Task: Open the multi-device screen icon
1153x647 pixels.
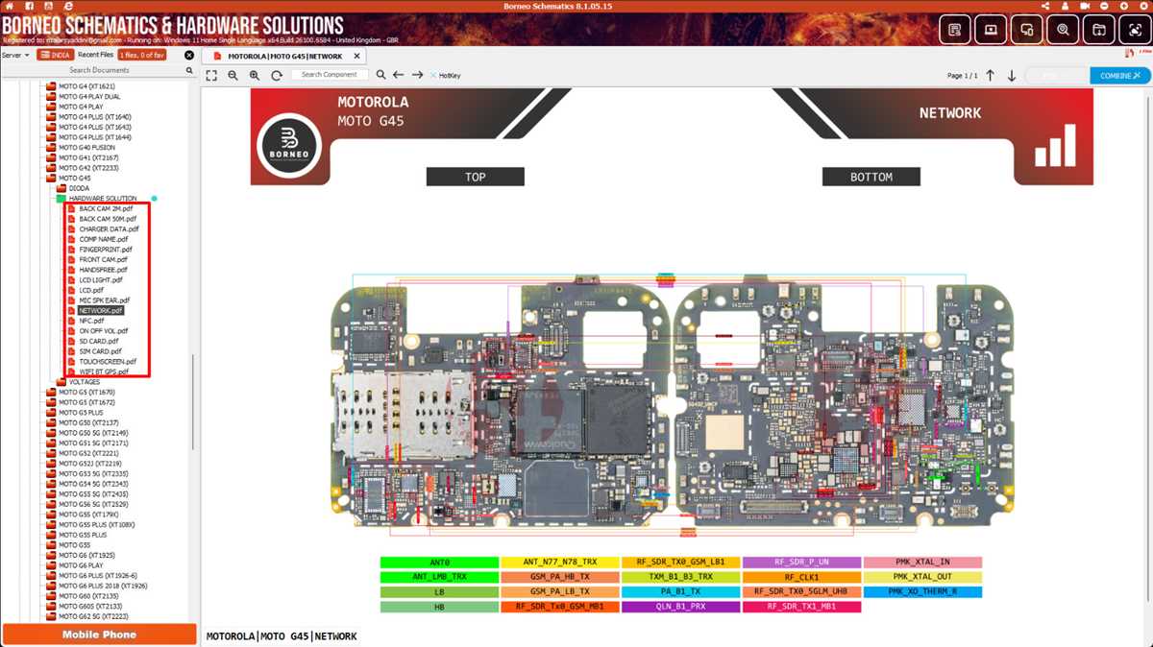Action: click(x=1027, y=30)
